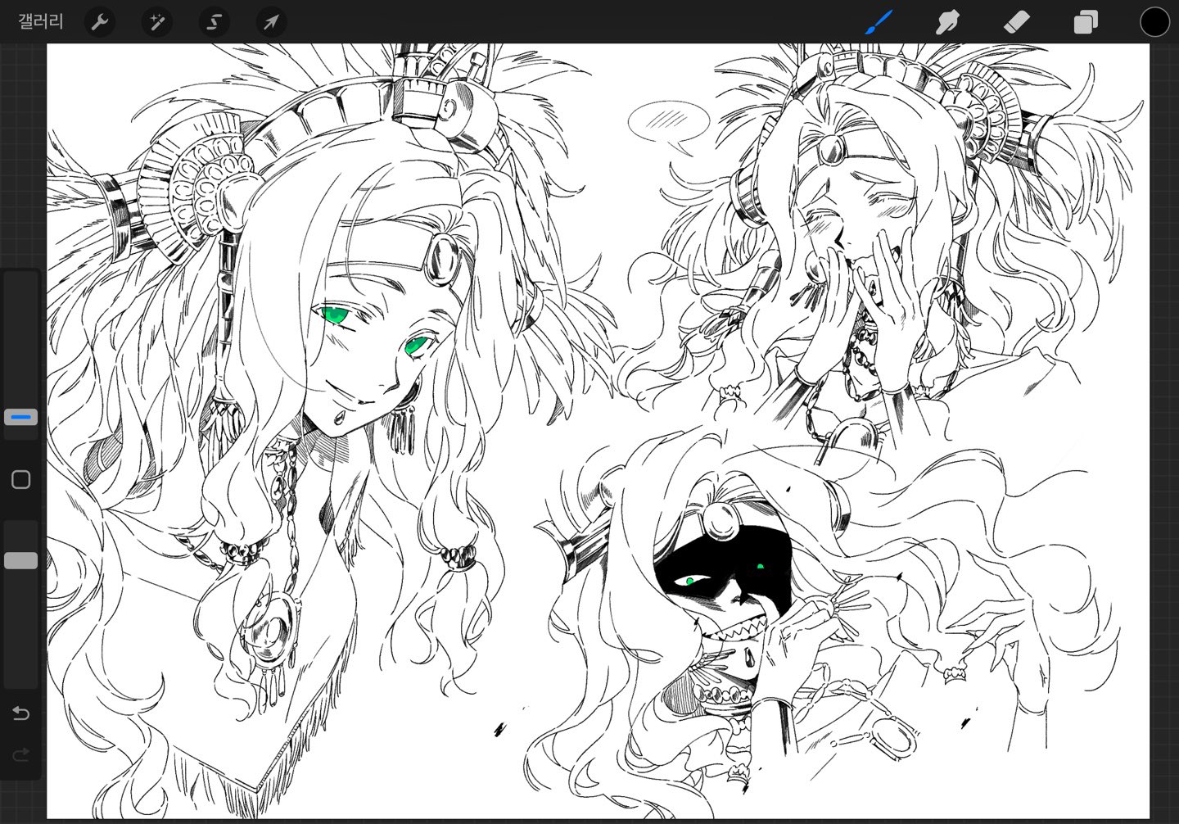The image size is (1179, 824).
Task: Click the gray opacity slider handle
Action: (21, 560)
